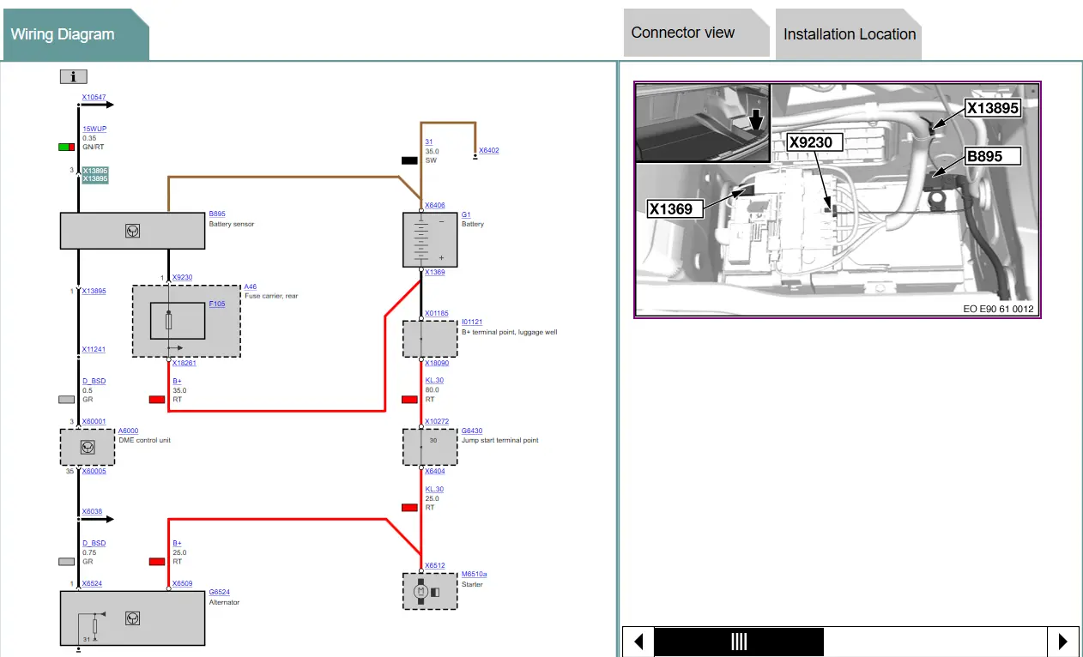Viewport: 1083px width, 657px height.
Task: Switch to the Connector view tab
Action: click(683, 33)
